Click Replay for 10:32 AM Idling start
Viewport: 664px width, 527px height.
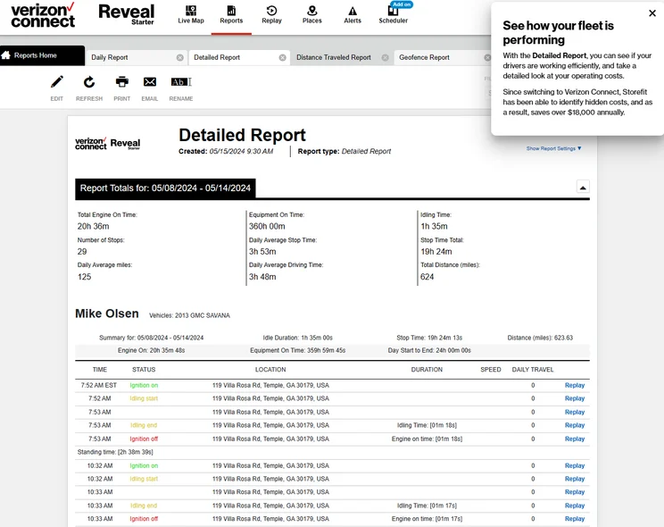point(575,479)
